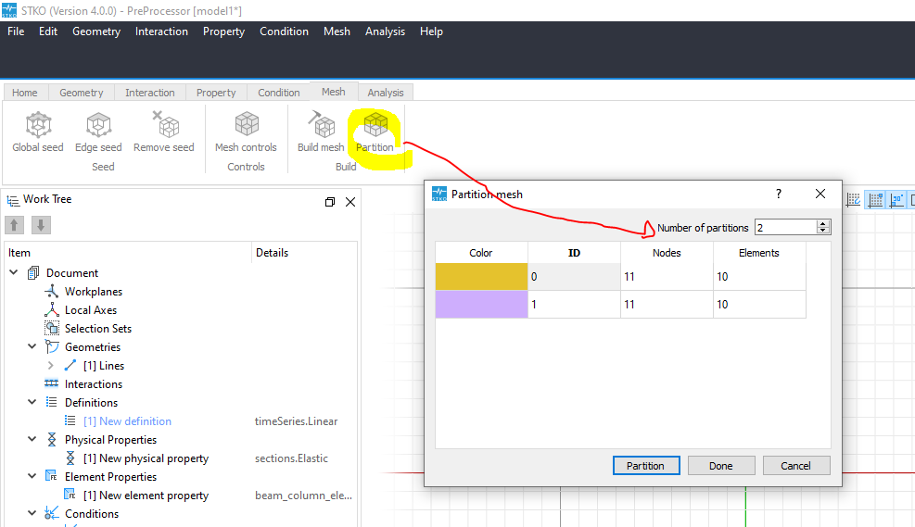Click the Physical Properties tree icon
The height and width of the screenshot is (527, 915).
pyautogui.click(x=52, y=440)
